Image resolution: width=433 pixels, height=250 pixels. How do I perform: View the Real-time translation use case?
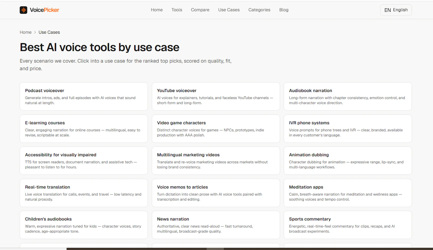84,193
